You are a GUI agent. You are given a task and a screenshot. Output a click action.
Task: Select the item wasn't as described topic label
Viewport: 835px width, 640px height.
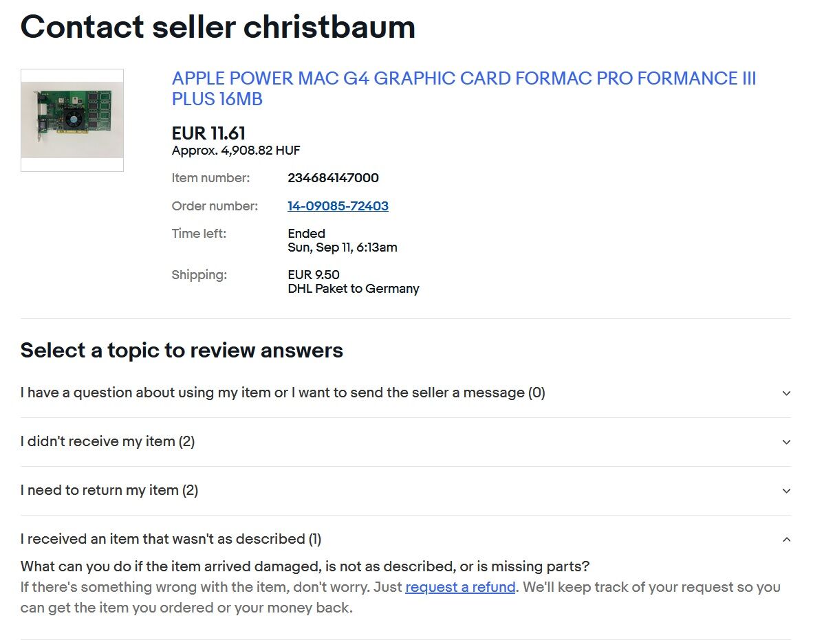[x=171, y=539]
